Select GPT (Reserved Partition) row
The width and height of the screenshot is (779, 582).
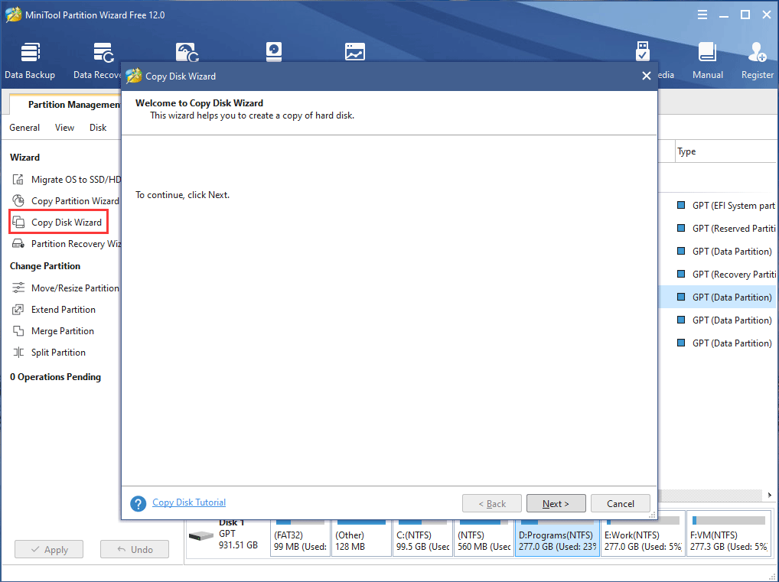click(717, 229)
